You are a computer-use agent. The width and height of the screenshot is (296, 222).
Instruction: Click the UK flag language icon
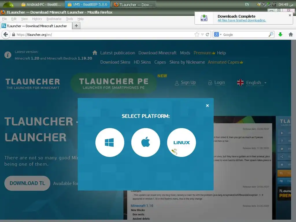[x=240, y=82]
